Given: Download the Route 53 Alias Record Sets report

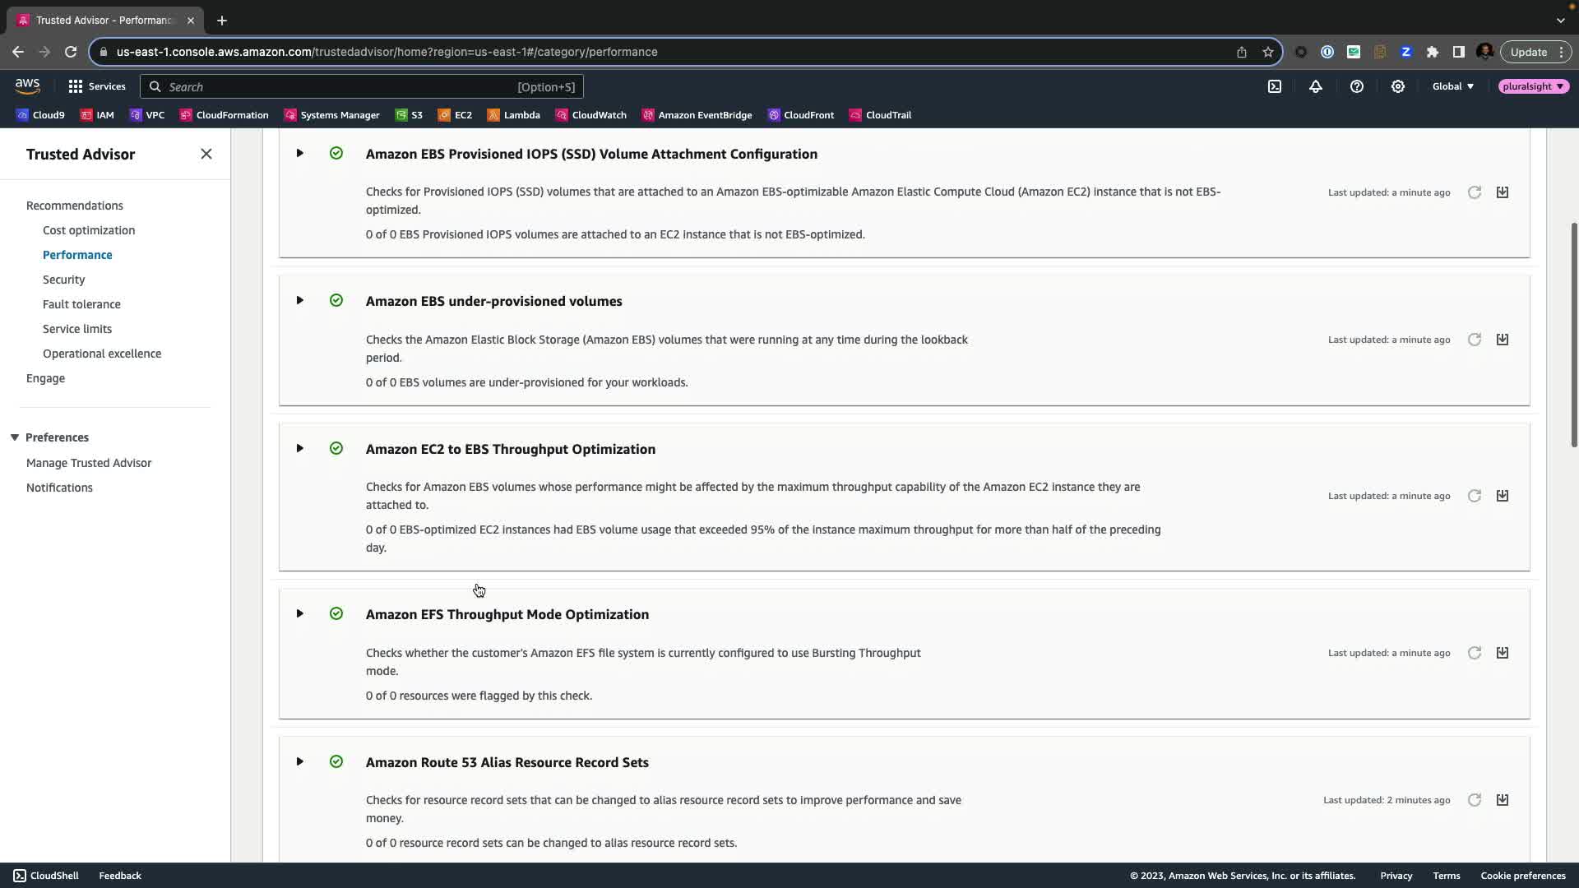Looking at the screenshot, I should click(x=1502, y=800).
